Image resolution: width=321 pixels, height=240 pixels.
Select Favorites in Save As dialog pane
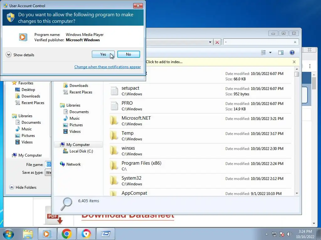pos(23,83)
